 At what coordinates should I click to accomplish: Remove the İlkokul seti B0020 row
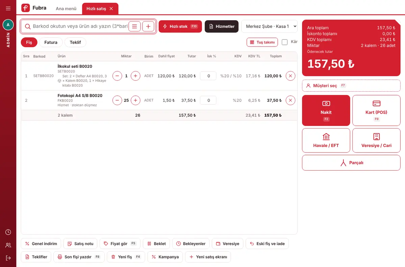291,76
